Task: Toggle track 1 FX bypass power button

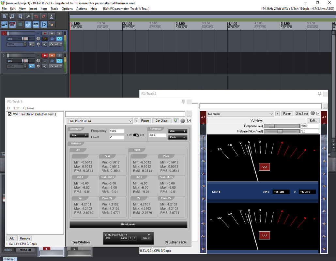Action: tap(52, 39)
